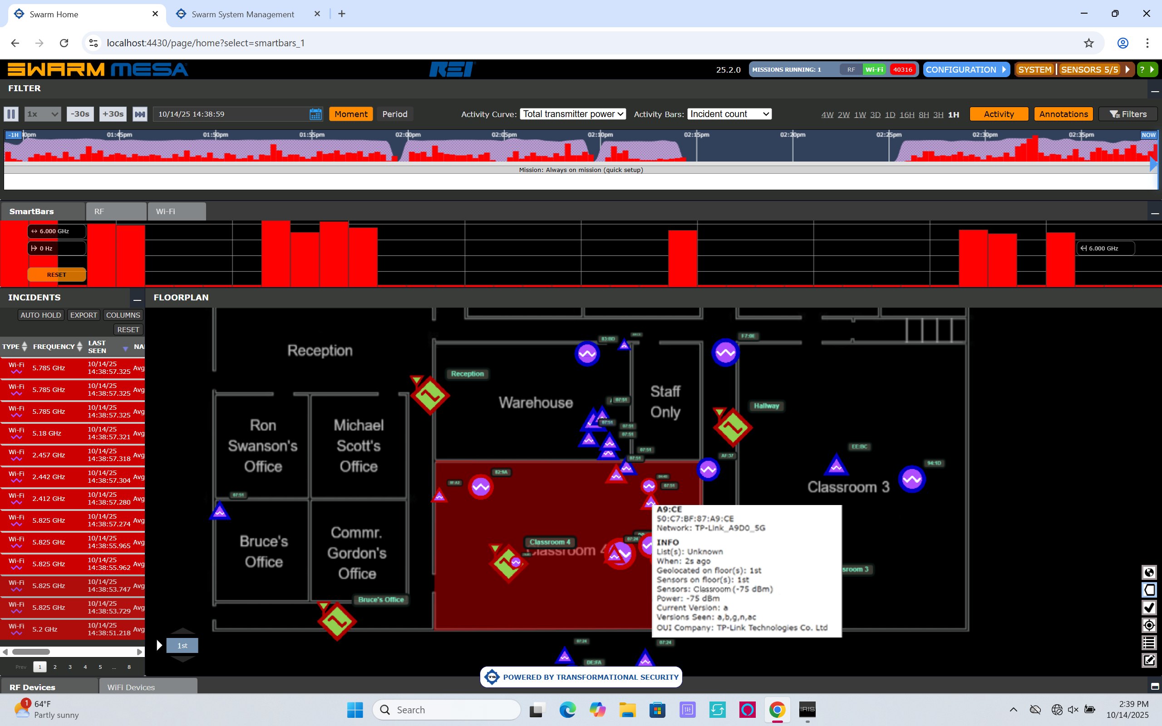This screenshot has height=726, width=1162.
Task: Open the WiFi Devices tab
Action: 148,687
